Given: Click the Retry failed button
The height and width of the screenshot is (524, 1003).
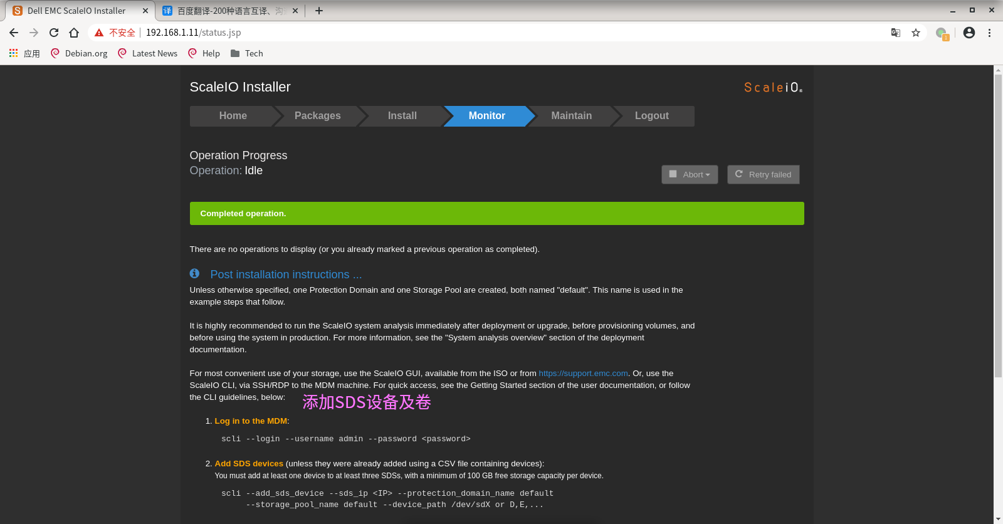Looking at the screenshot, I should pyautogui.click(x=763, y=174).
